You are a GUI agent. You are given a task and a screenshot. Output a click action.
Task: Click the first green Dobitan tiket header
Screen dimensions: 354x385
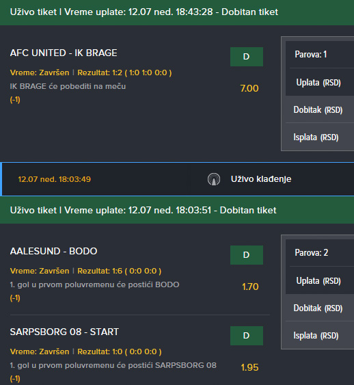click(177, 12)
